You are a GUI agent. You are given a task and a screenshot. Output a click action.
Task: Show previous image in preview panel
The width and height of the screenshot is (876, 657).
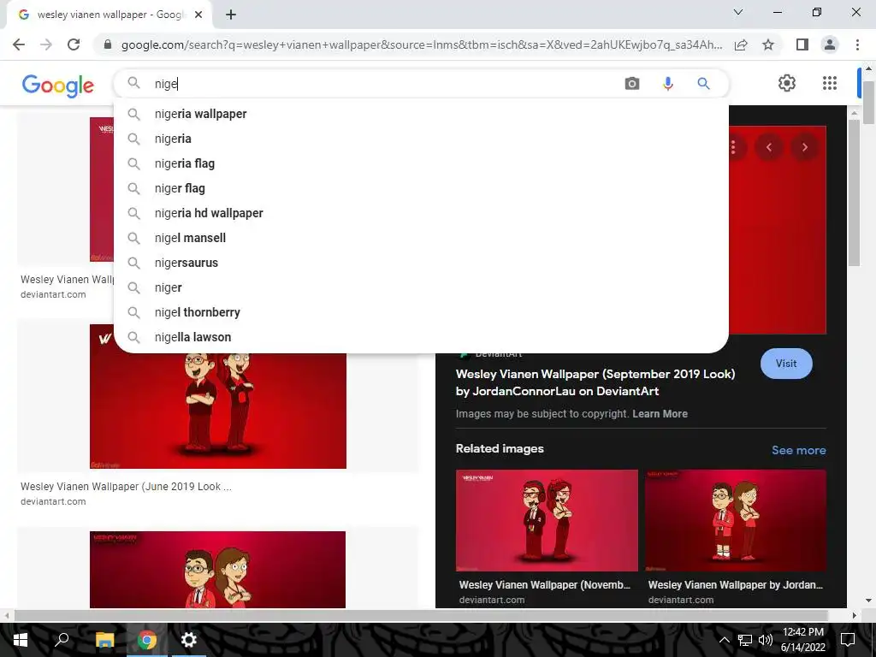(769, 147)
